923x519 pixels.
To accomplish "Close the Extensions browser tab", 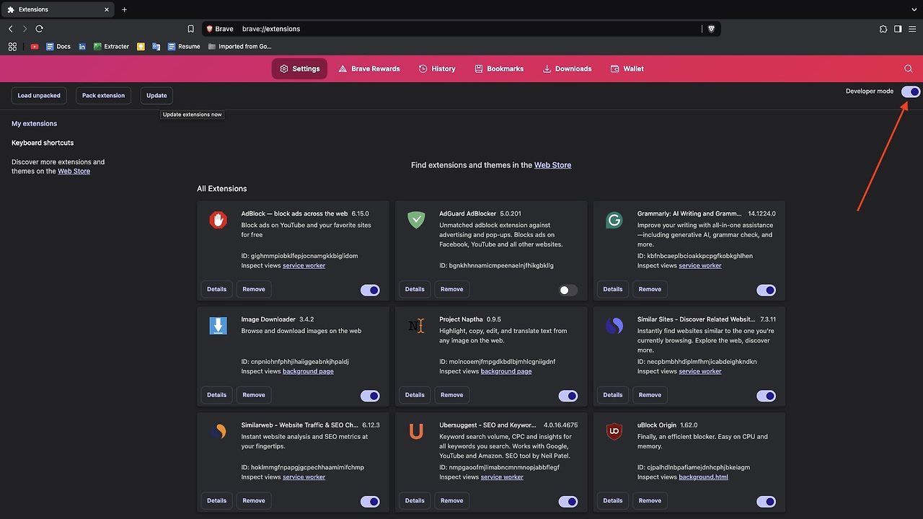I will tap(107, 9).
